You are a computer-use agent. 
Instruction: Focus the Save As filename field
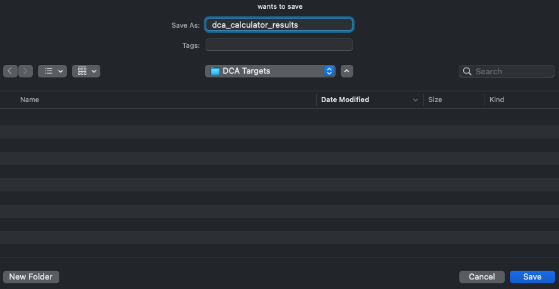tap(279, 25)
